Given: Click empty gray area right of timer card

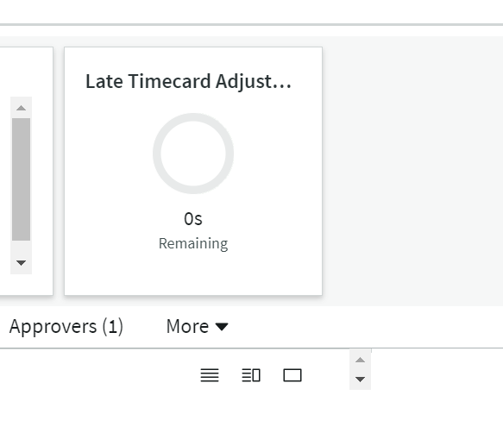Looking at the screenshot, I should (x=412, y=171).
